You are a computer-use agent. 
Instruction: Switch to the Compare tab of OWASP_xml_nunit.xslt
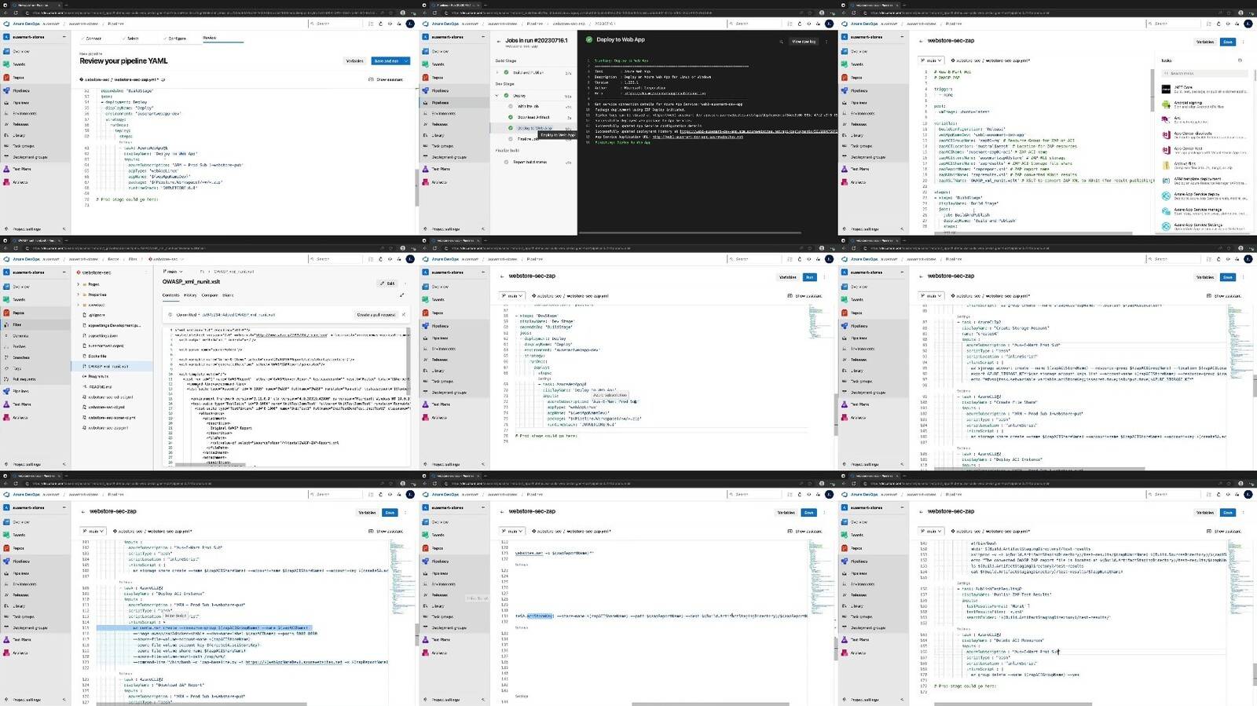pyautogui.click(x=210, y=295)
